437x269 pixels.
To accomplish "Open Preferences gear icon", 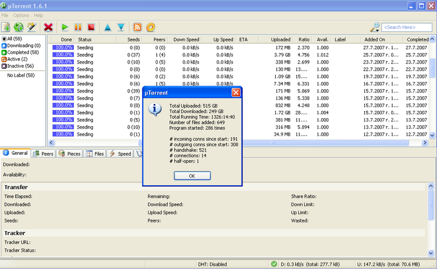I will [151, 27].
